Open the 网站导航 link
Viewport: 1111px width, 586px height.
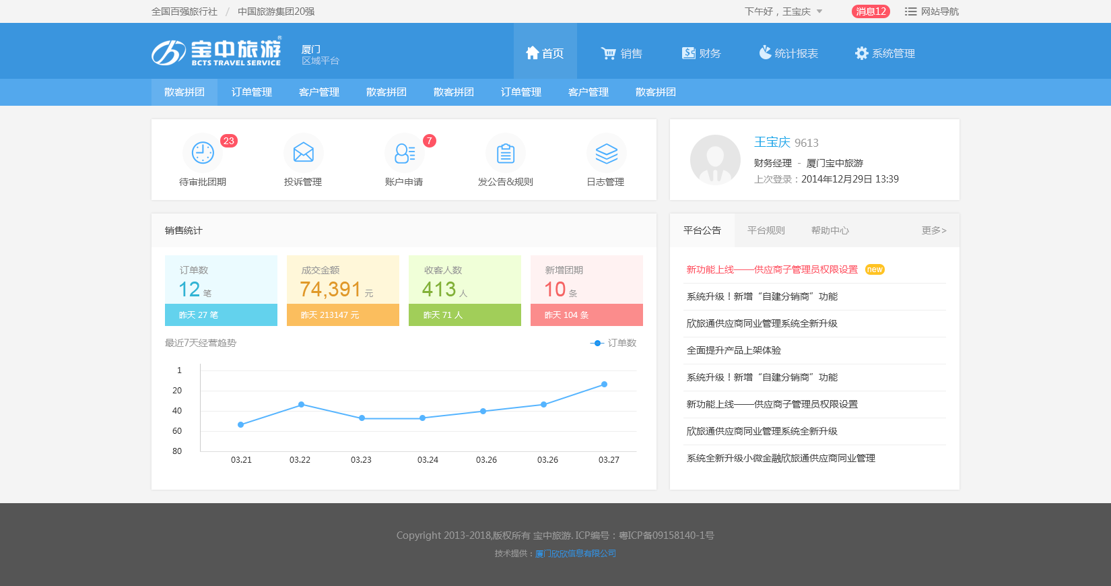(939, 11)
